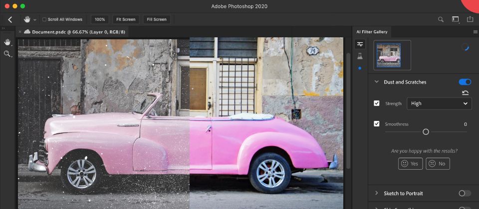Select the Zoom tool in the left toolbar
This screenshot has height=209, width=479.
click(7, 53)
